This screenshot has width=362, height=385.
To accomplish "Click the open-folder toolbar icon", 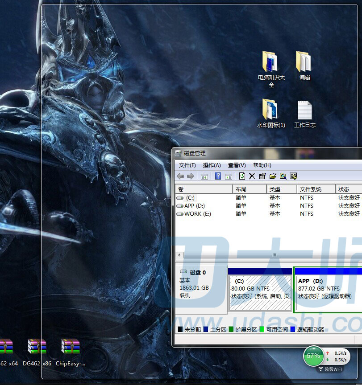I will [x=273, y=176].
